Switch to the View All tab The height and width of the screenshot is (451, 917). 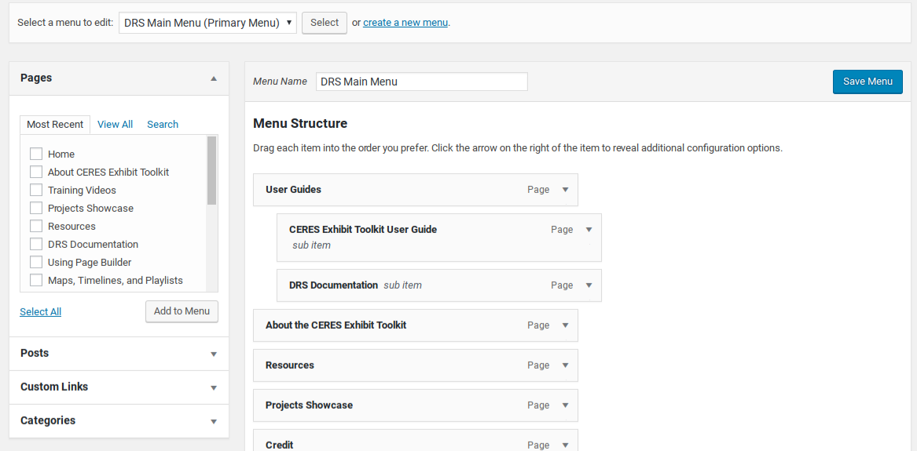[116, 124]
